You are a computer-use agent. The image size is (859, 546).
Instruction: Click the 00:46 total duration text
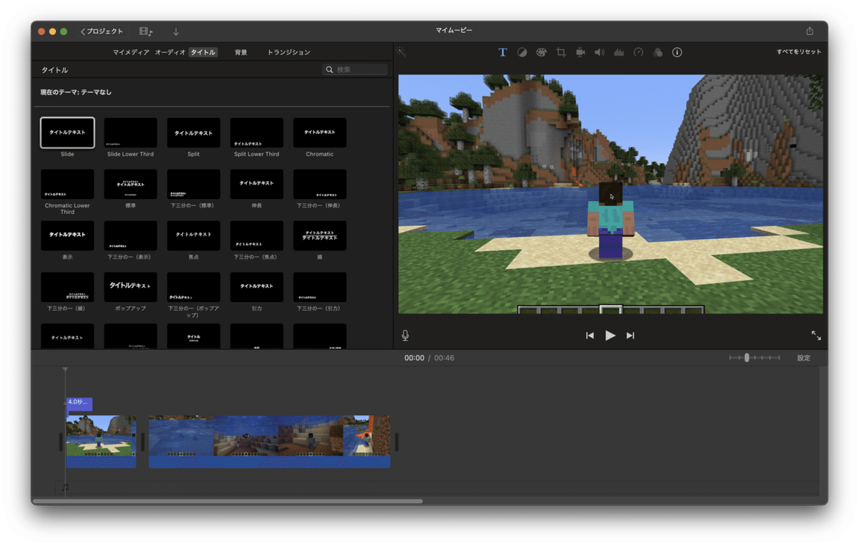tap(444, 358)
